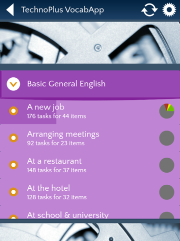This screenshot has width=180, height=241.
Task: Open settings with the gear icon
Action: pyautogui.click(x=169, y=10)
